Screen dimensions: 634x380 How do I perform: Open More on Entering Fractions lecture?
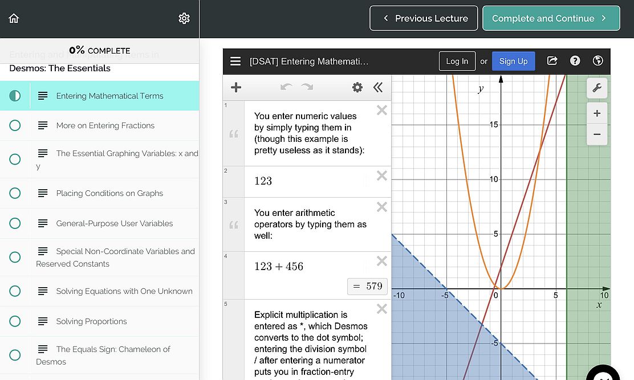pyautogui.click(x=99, y=125)
